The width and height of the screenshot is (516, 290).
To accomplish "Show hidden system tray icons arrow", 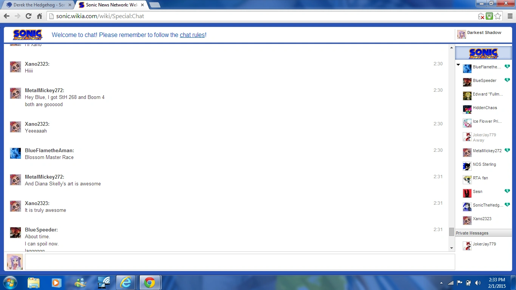I will point(441,283).
